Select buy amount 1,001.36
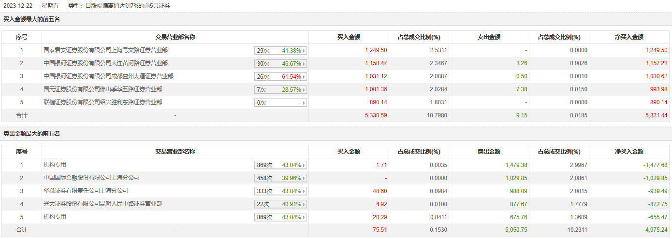The image size is (672, 239). (376, 89)
